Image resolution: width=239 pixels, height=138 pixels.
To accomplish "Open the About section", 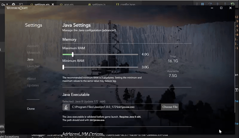I will 31,79.
